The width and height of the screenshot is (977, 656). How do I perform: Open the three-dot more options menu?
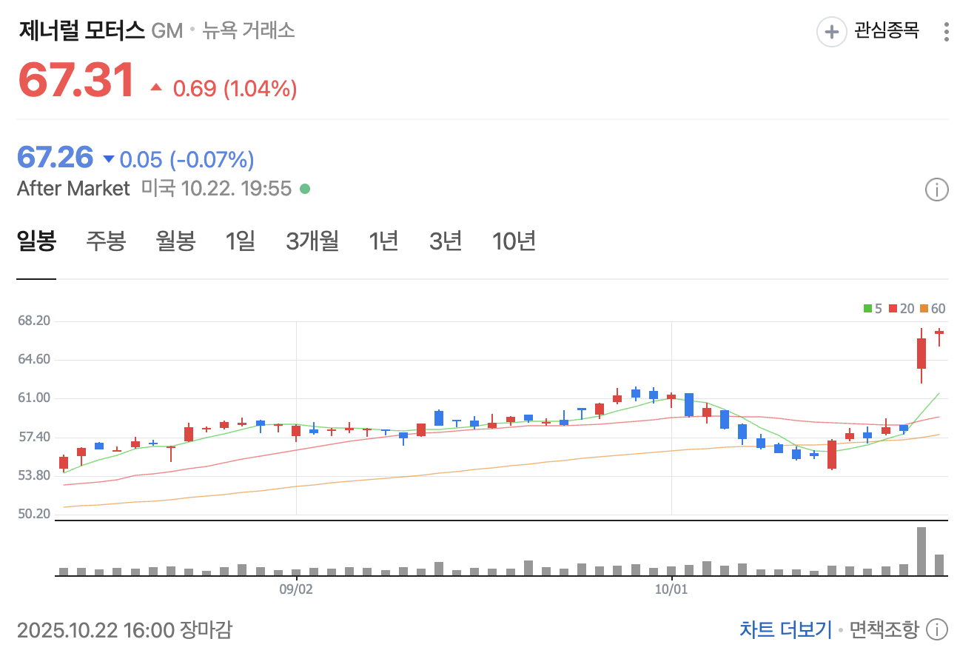pyautogui.click(x=947, y=32)
